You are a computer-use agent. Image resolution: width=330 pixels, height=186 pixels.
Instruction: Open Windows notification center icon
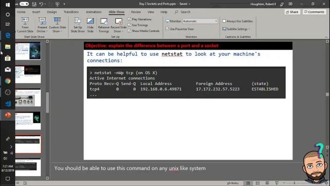coord(8,179)
